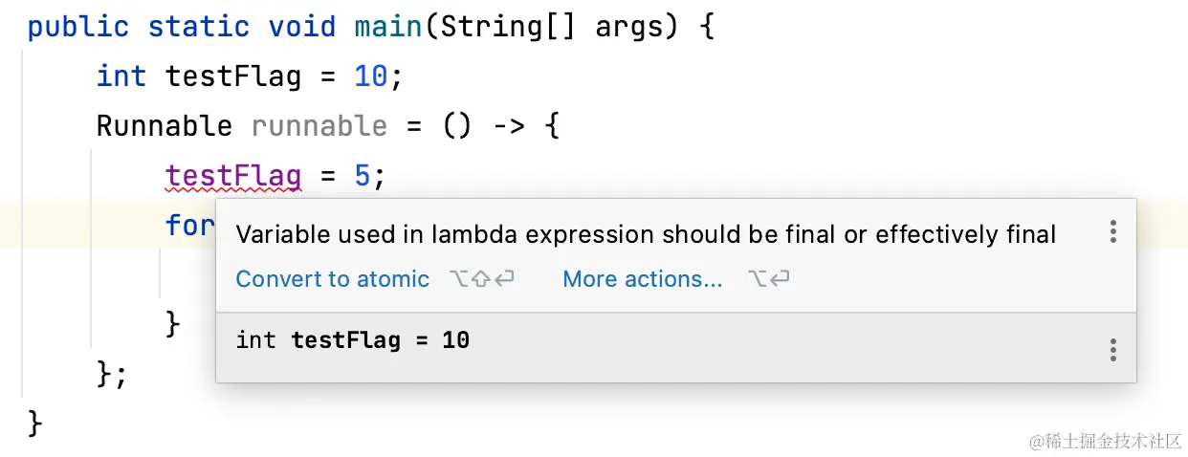Image resolution: width=1188 pixels, height=457 pixels.
Task: Click the number literal 5 in the assignment
Action: pos(363,176)
